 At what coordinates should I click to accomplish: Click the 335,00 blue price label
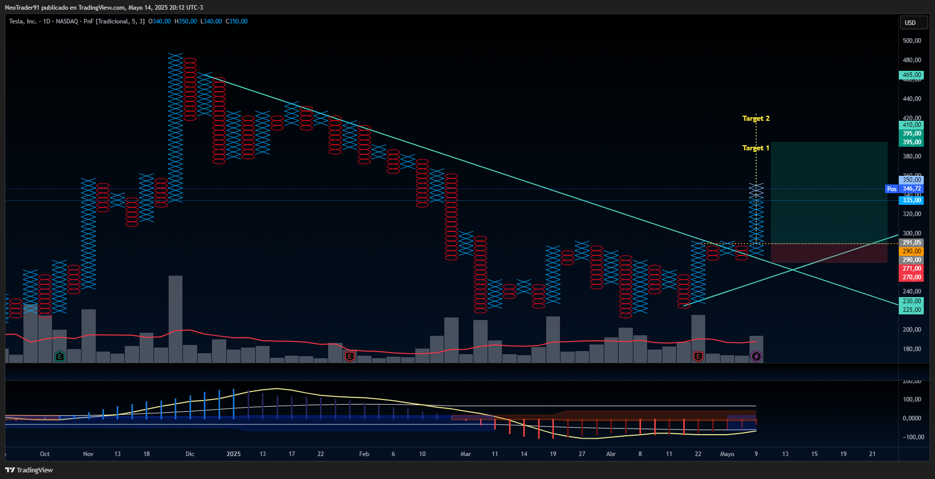(x=911, y=200)
